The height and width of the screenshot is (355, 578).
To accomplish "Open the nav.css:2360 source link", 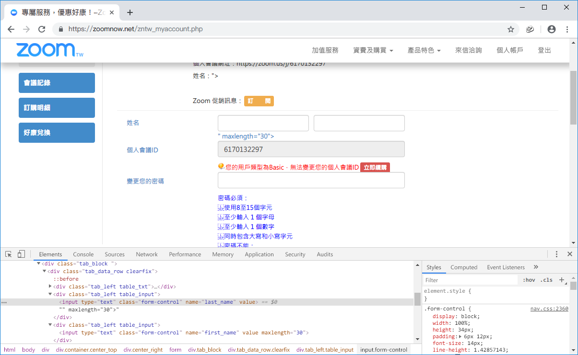I will click(549, 309).
